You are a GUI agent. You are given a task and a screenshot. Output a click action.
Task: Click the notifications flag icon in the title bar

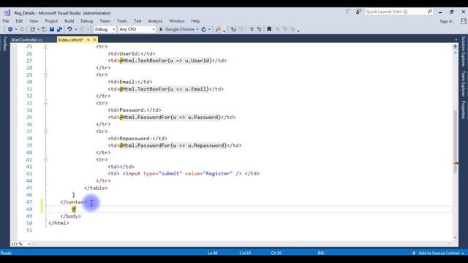pos(347,12)
